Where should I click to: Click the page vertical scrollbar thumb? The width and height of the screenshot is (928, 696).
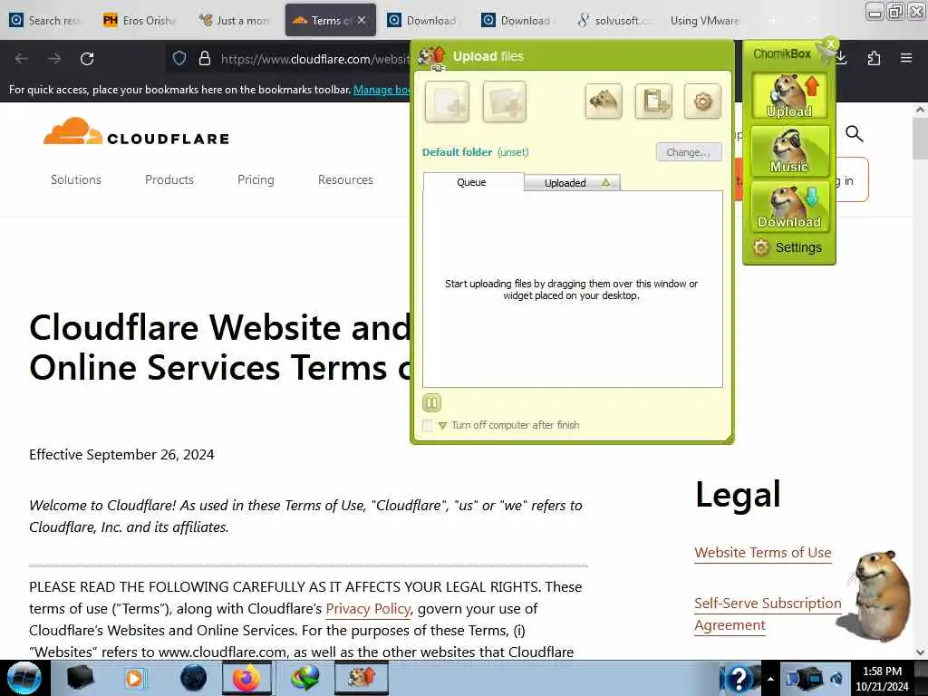(x=920, y=138)
